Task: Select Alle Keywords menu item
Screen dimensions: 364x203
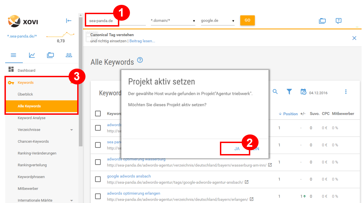Action: 41,106
